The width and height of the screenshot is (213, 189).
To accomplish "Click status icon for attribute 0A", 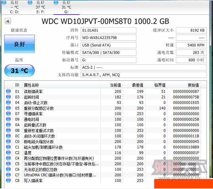I will pyautogui.click(x=8, y=125).
